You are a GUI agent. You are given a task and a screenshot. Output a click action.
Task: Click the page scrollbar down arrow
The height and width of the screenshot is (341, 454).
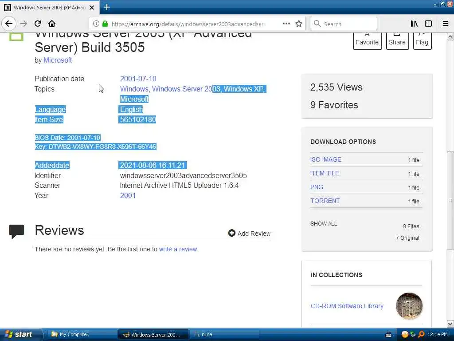click(x=450, y=324)
